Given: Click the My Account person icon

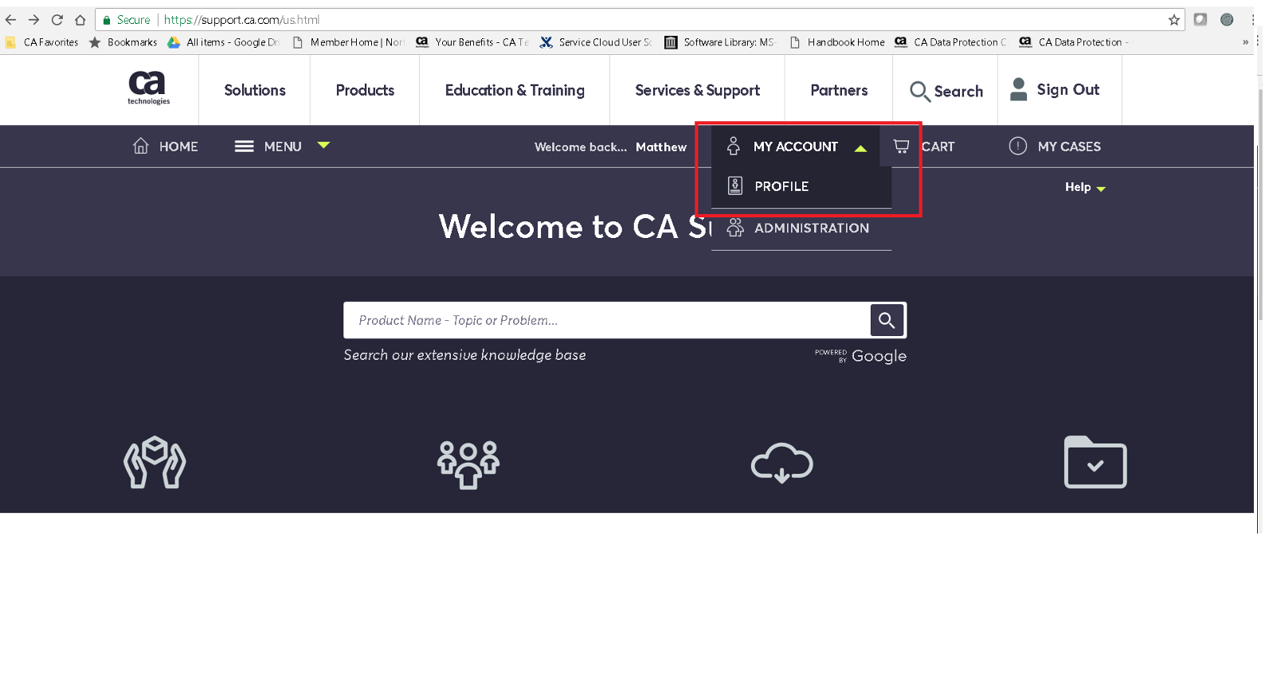Looking at the screenshot, I should [734, 146].
